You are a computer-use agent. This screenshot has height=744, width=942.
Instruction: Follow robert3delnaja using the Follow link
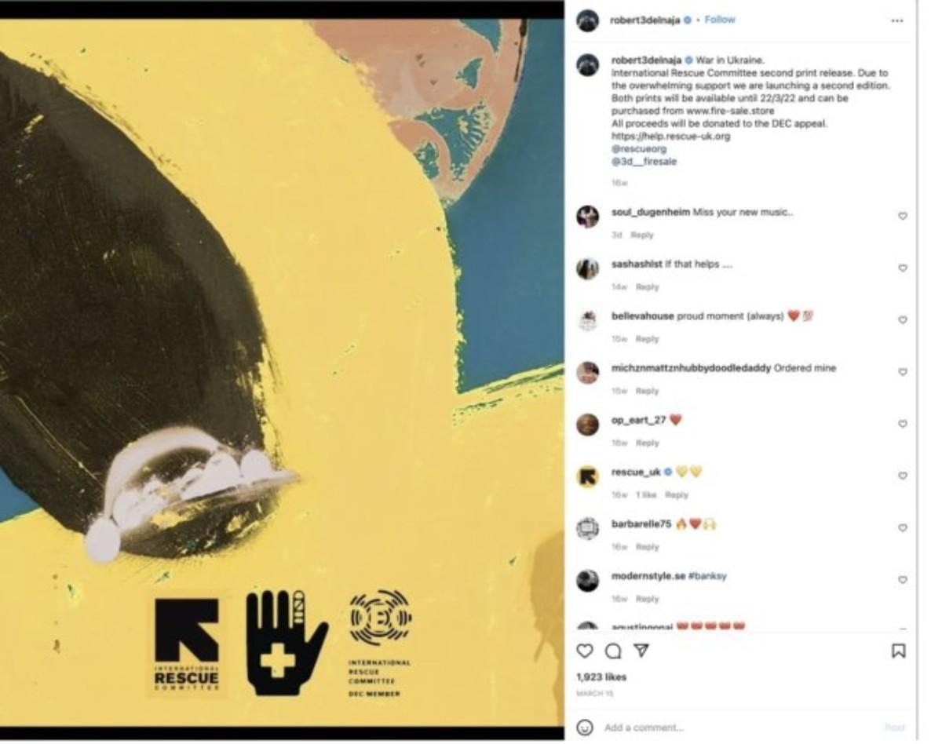click(x=720, y=20)
